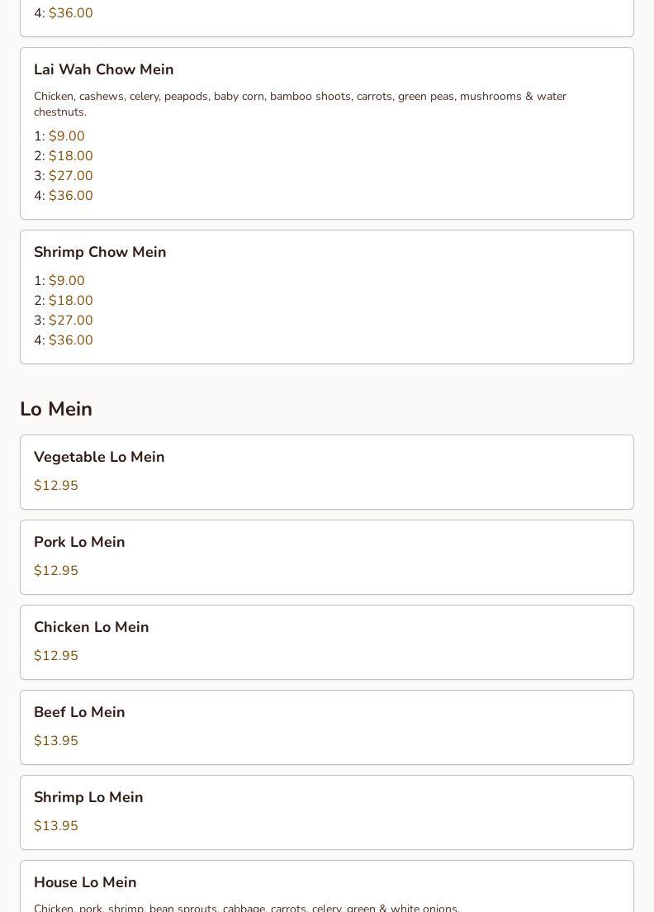The image size is (654, 912).
Task: Open the Chicken Lo Mein card
Action: [x=327, y=642]
